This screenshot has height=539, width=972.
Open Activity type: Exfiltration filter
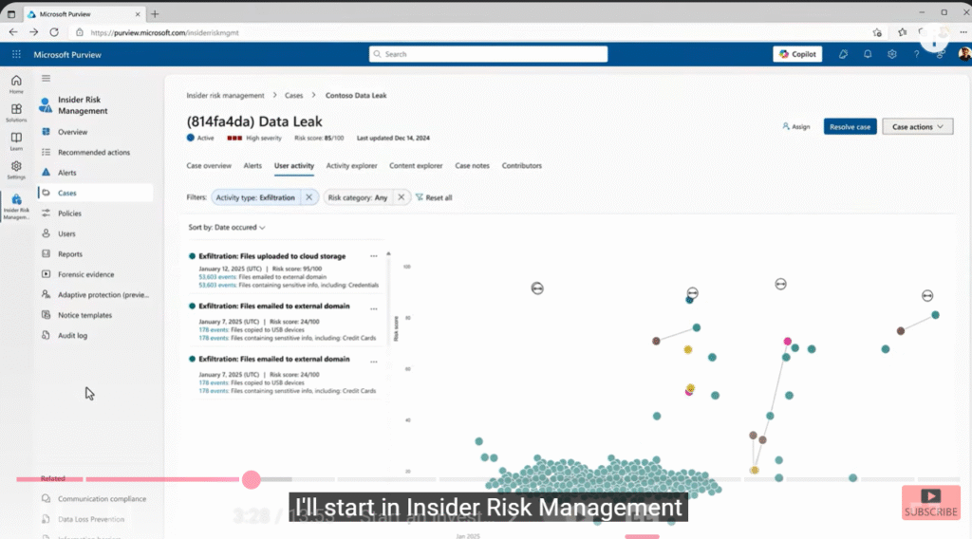(x=255, y=197)
